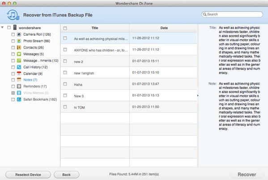The width and height of the screenshot is (268, 180).
Task: Click the Contacts book icon
Action: (x=19, y=47)
